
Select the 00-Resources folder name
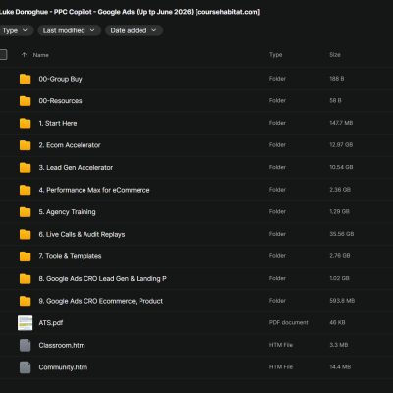tap(60, 101)
